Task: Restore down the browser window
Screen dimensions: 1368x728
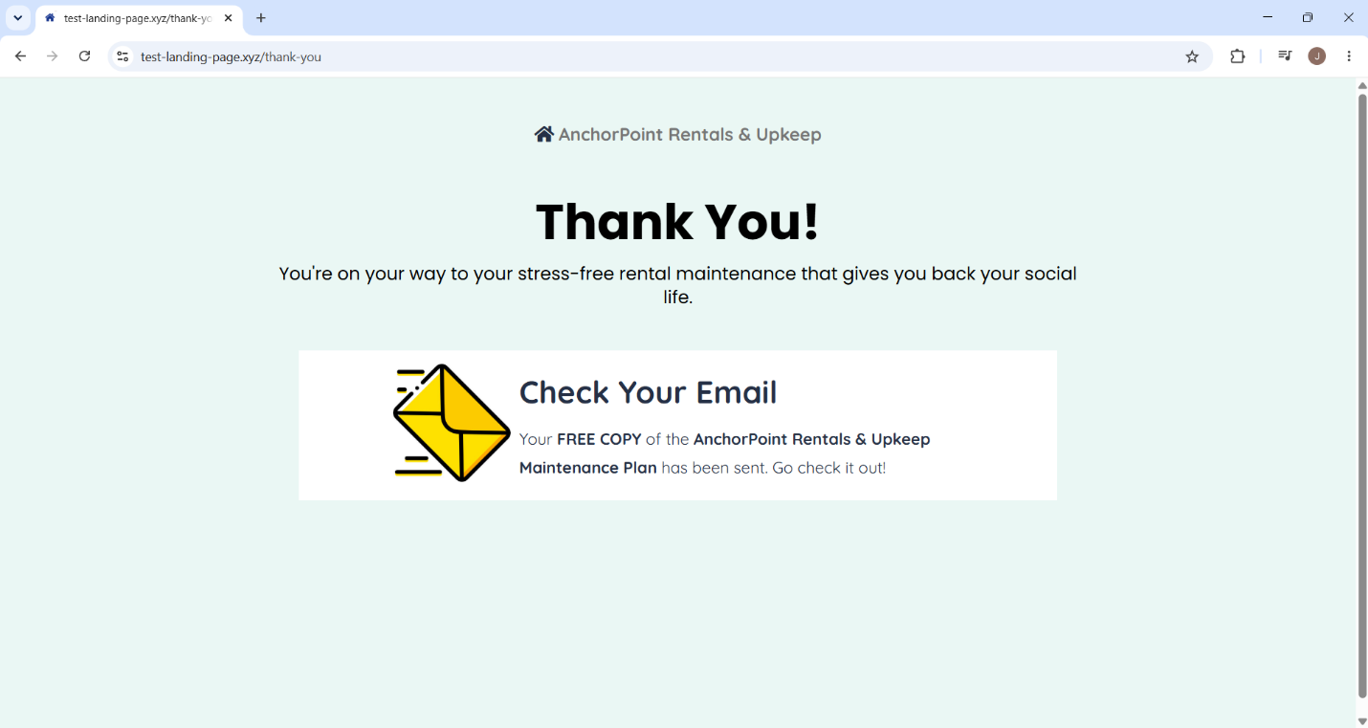Action: [1308, 17]
